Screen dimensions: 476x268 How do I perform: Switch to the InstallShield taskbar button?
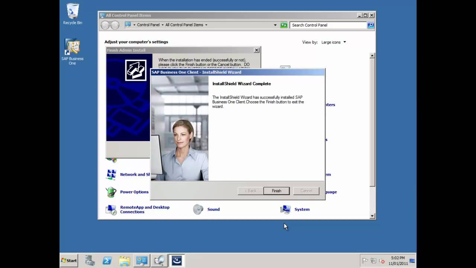tap(177, 261)
